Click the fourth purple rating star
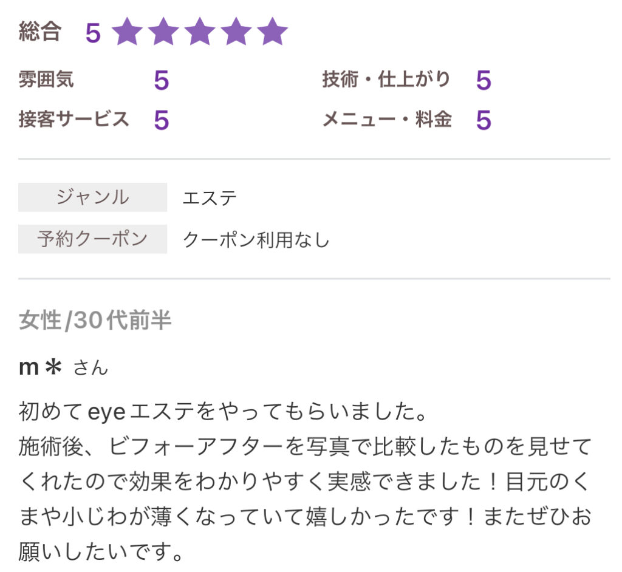The height and width of the screenshot is (572, 622). point(236,32)
